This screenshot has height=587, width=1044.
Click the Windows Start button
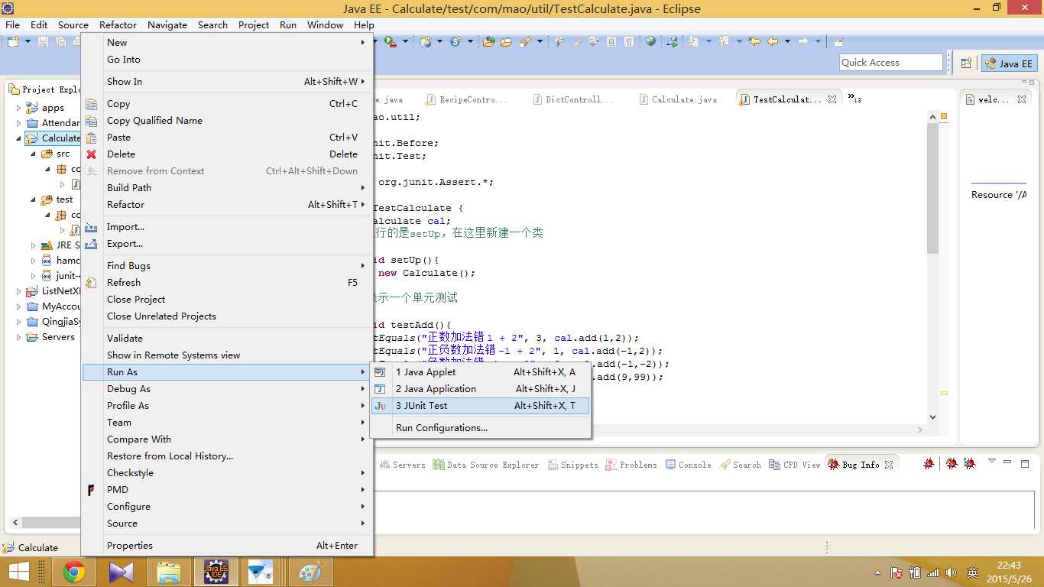pyautogui.click(x=18, y=572)
